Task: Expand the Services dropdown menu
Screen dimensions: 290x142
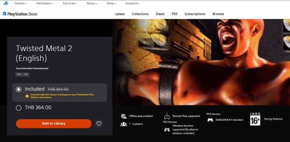Action: coord(70,3)
